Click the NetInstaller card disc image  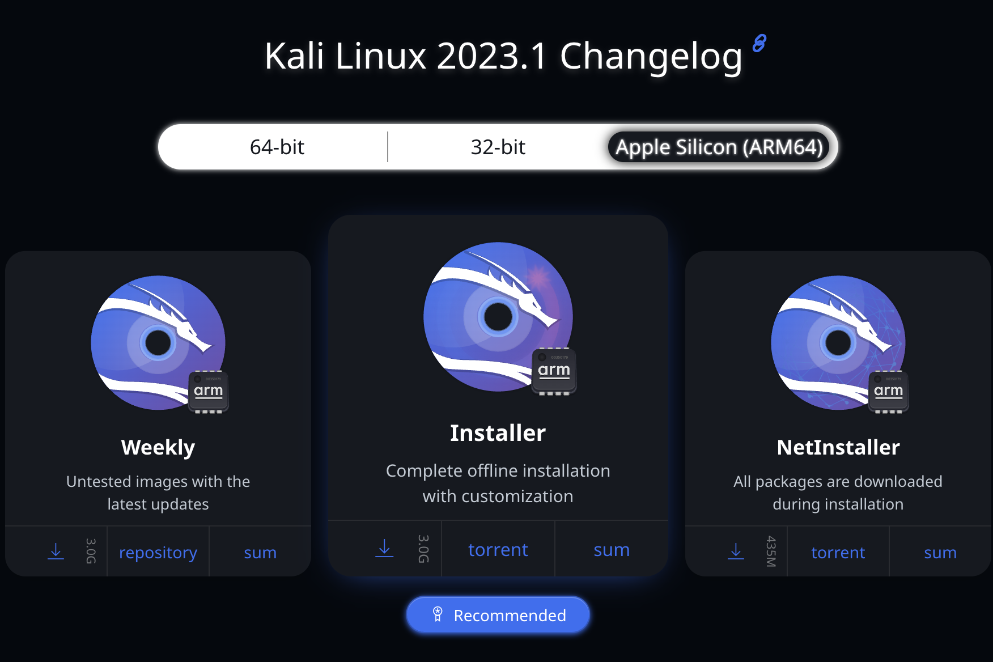tap(838, 342)
